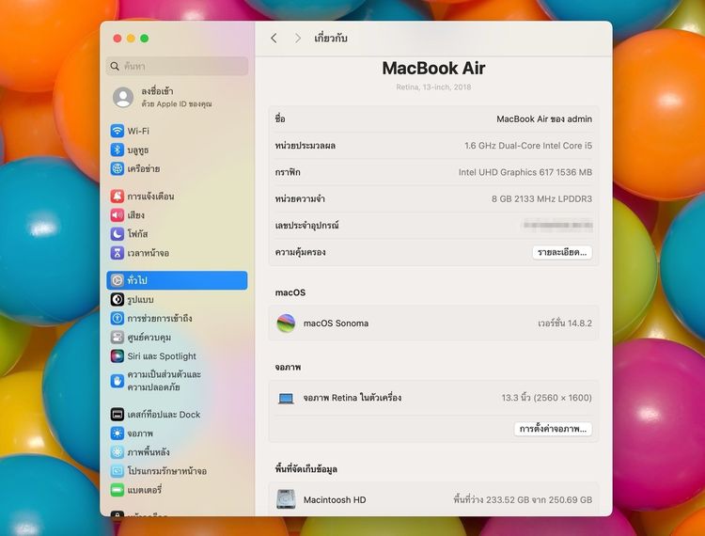Open Screen Saver (โปรแกรมรักษาหน้าจอ) icon
Viewport: 705px width, 536px height.
click(x=117, y=471)
